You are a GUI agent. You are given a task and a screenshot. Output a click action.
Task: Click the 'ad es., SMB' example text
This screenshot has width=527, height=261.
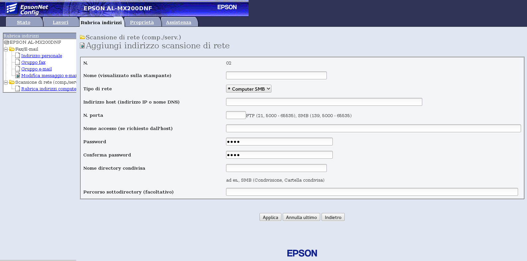pyautogui.click(x=275, y=180)
